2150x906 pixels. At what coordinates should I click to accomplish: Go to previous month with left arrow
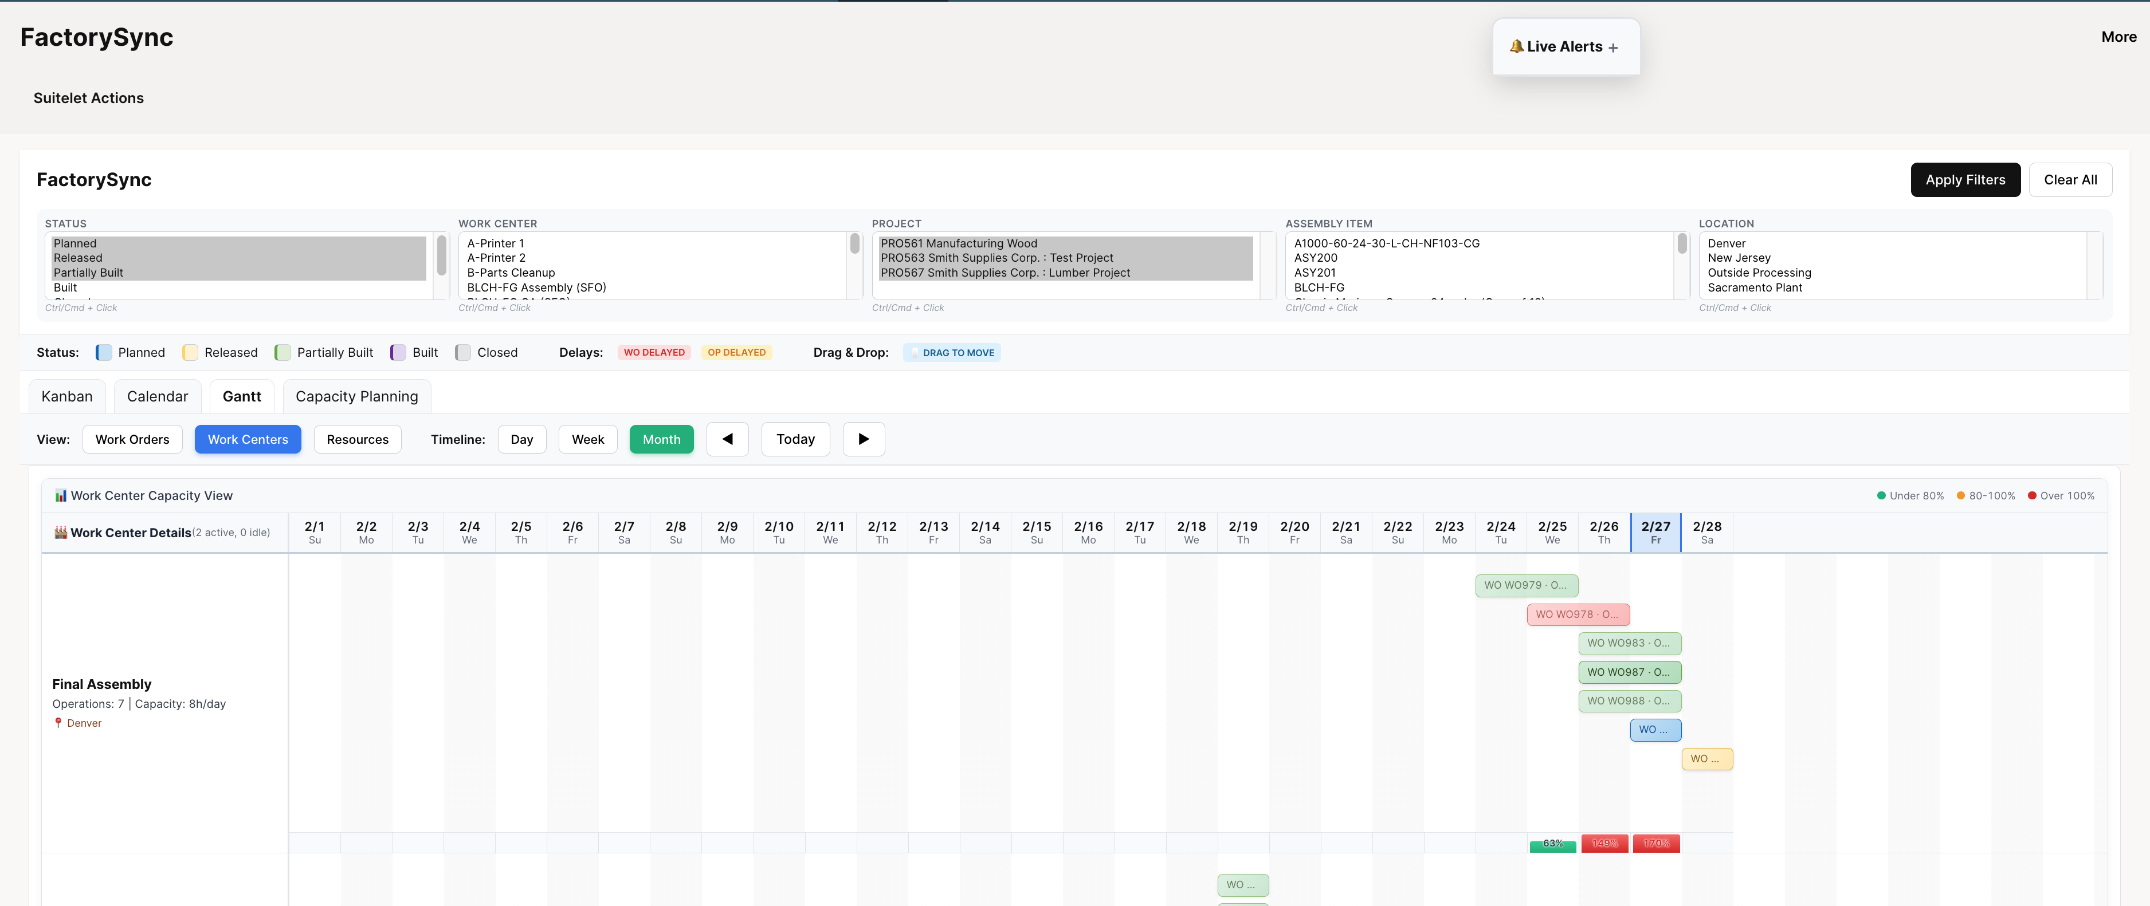tap(727, 439)
